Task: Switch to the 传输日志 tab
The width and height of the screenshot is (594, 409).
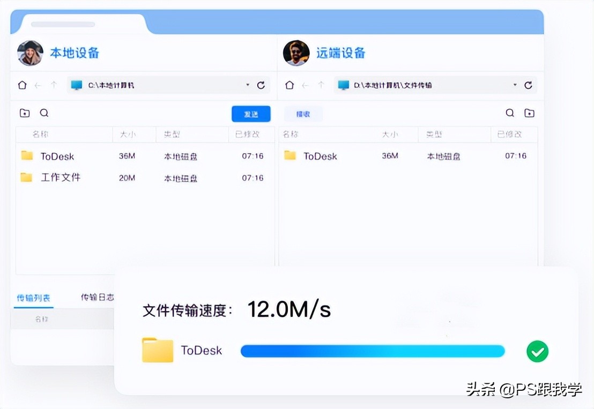Action: [x=97, y=297]
